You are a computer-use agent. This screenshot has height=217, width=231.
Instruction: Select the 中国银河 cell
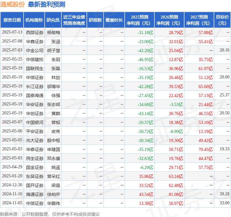[x=35, y=122]
